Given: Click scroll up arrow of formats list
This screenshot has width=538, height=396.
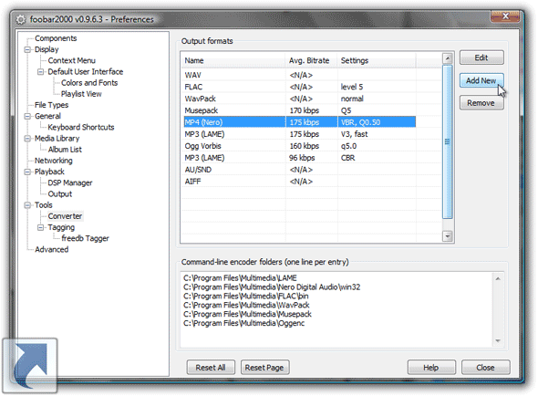Looking at the screenshot, I should click(448, 58).
